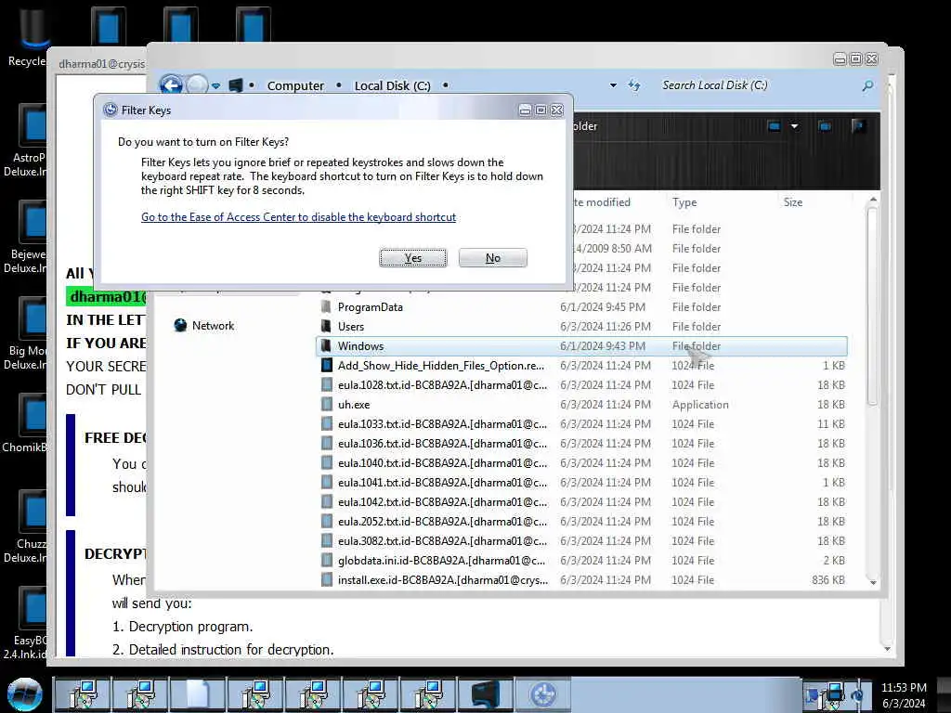Switch to Explorer window taskbar button
This screenshot has height=713, width=951.
pos(485,694)
